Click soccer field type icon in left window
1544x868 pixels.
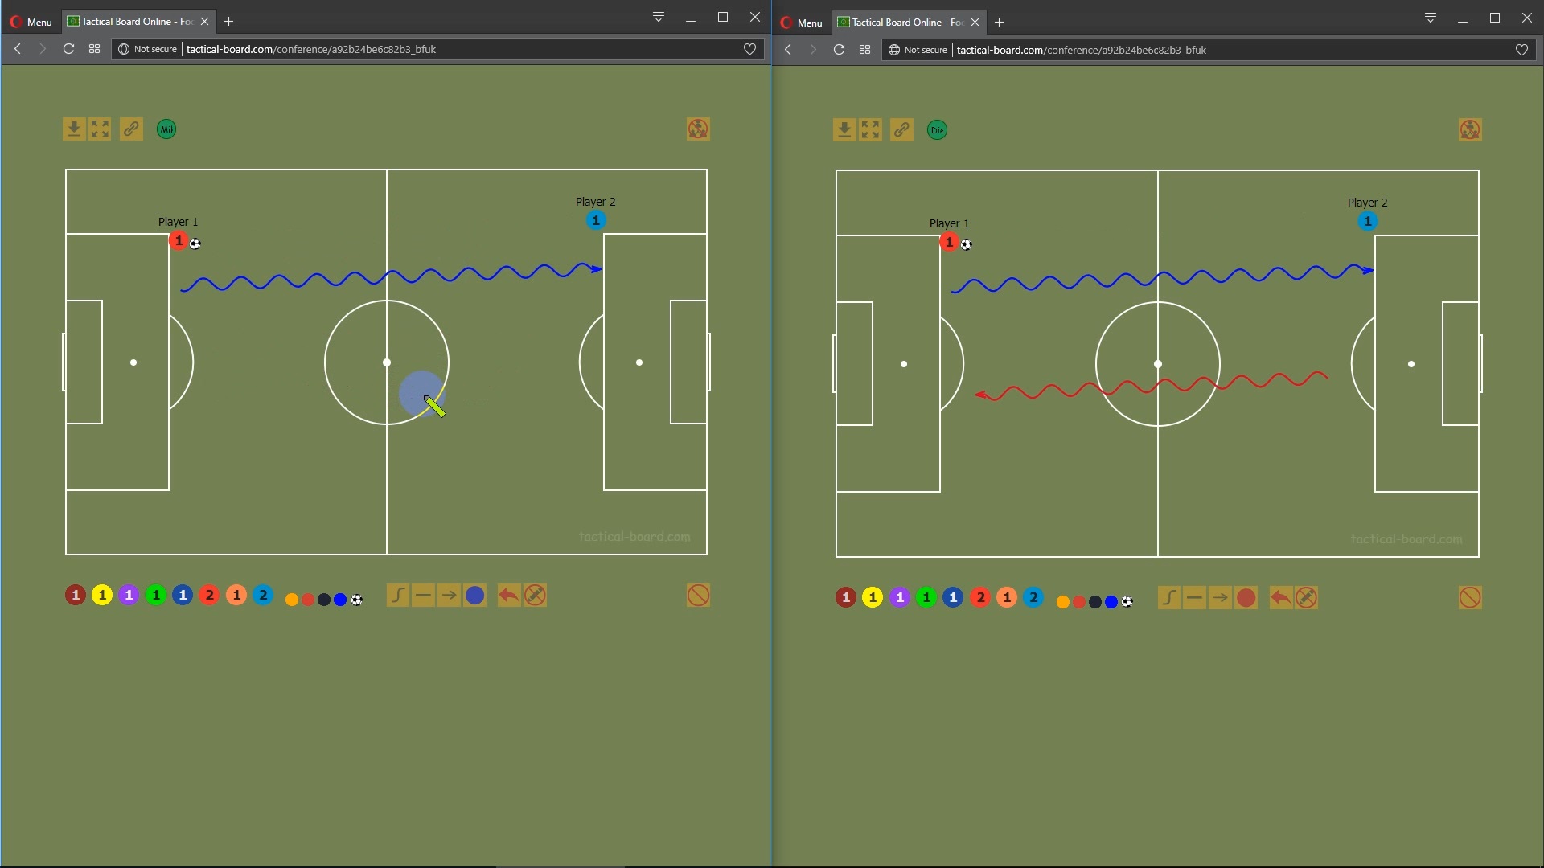tap(698, 129)
